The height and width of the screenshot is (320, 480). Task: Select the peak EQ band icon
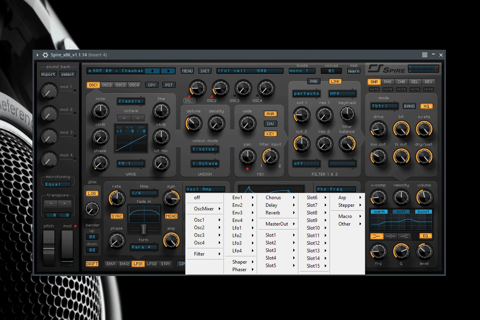point(391,236)
